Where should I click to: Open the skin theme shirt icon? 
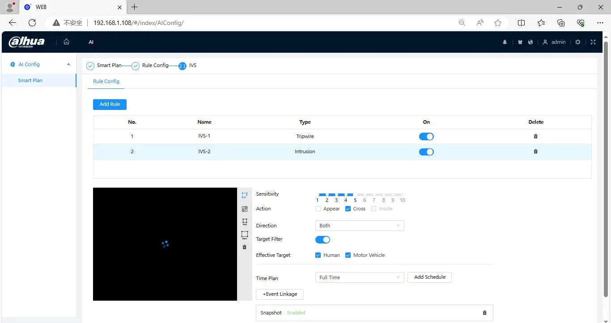tap(520, 42)
